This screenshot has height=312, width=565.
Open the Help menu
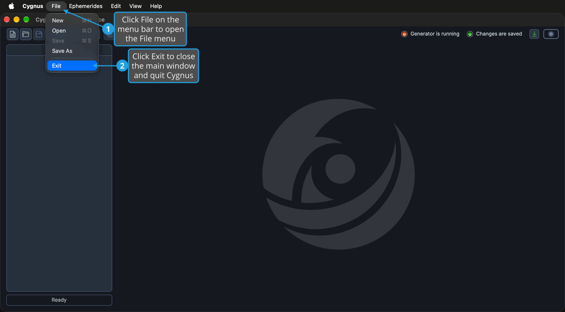[156, 6]
